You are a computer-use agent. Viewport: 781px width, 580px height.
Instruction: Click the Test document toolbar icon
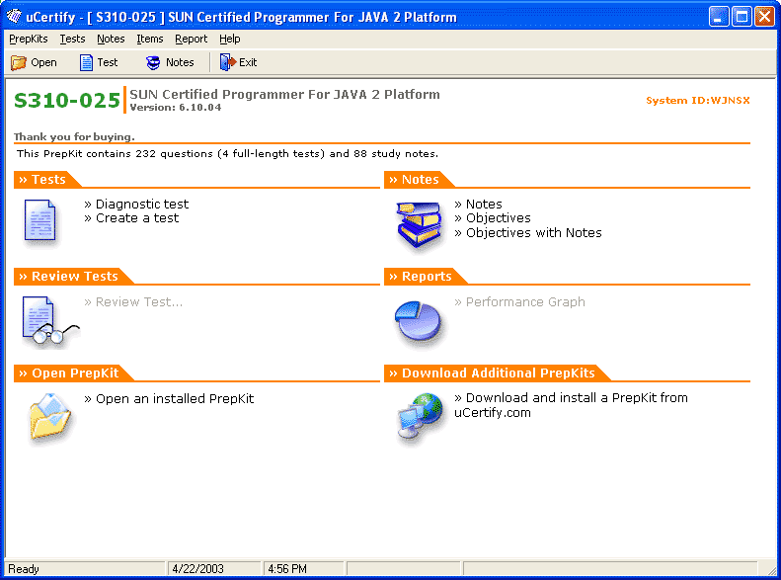click(x=86, y=63)
